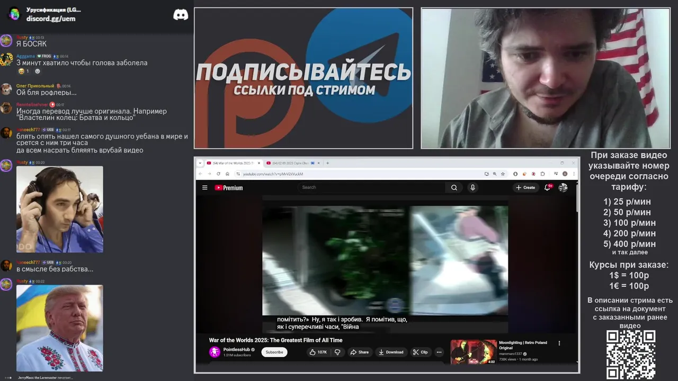Click video title War of the Worlds 2025

point(275,340)
